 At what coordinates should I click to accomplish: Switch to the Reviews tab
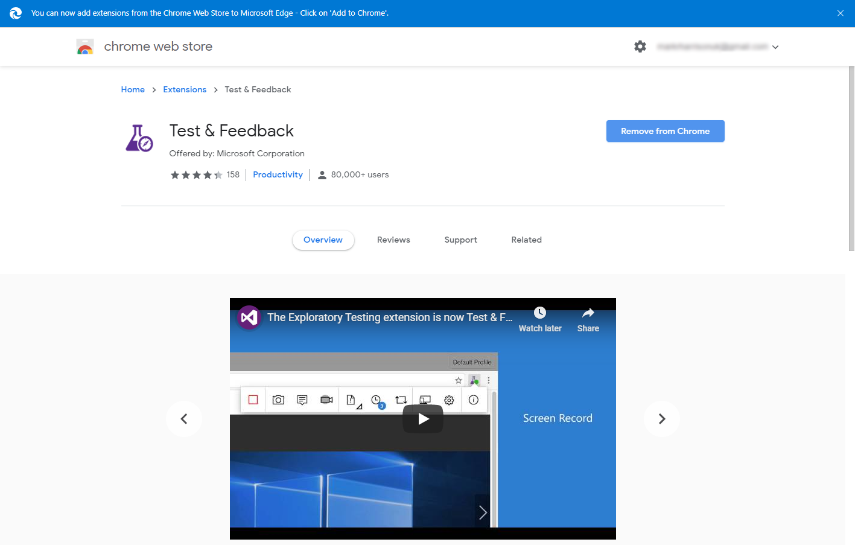pyautogui.click(x=393, y=240)
